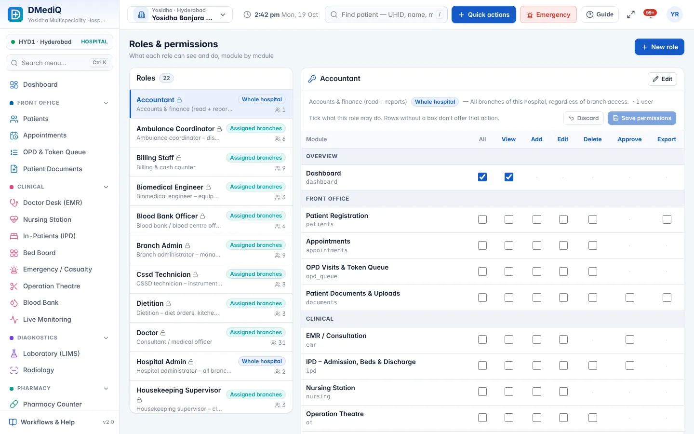Open the Yosidha Banjara branch dropdown
This screenshot has height=434, width=694.
point(180,14)
